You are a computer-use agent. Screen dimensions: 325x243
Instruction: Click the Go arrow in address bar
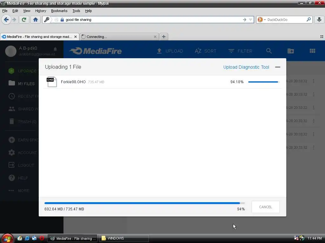245,20
